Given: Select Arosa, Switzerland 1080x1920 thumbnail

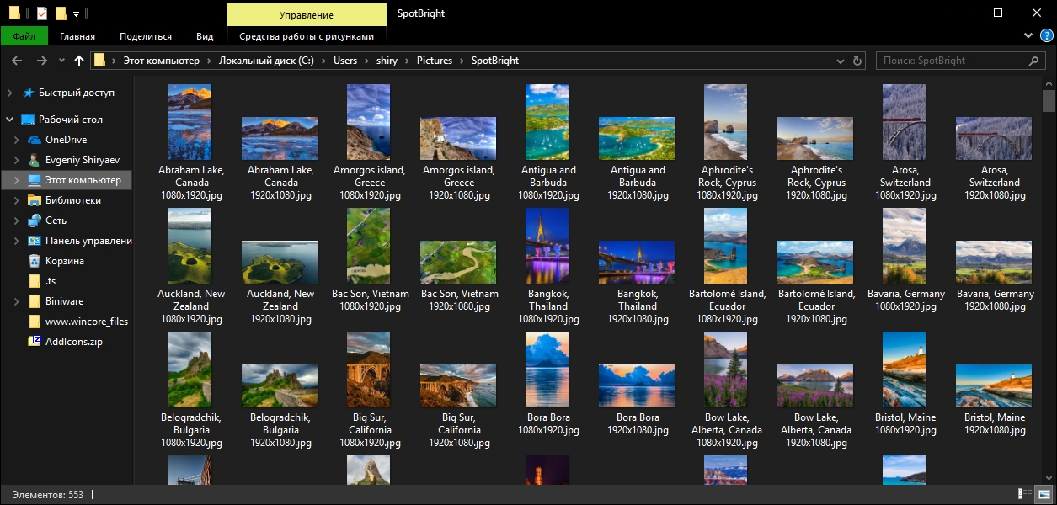Looking at the screenshot, I should coord(905,121).
